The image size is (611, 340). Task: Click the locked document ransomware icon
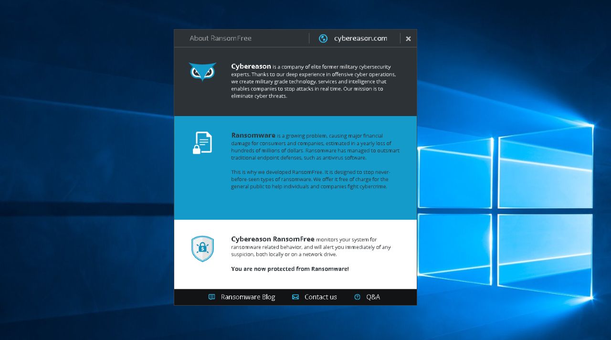point(202,143)
